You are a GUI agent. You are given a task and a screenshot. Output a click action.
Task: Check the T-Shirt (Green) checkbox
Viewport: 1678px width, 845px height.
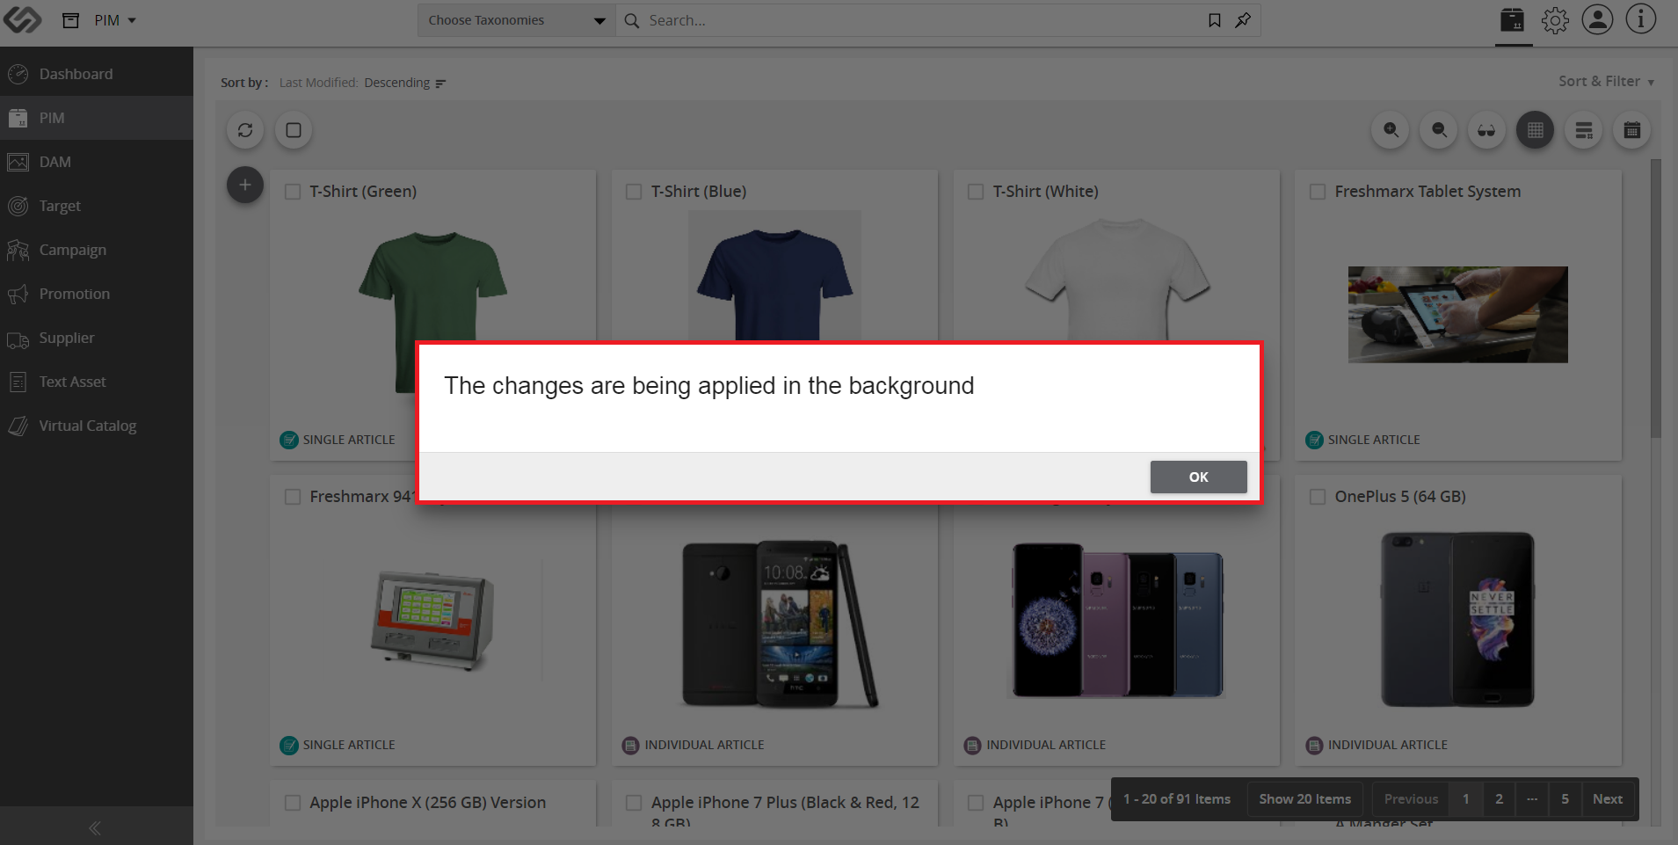(x=293, y=192)
